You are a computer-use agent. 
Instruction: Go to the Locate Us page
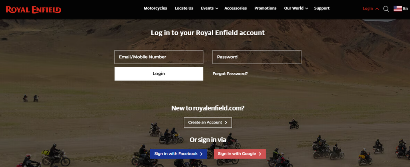coord(184,8)
